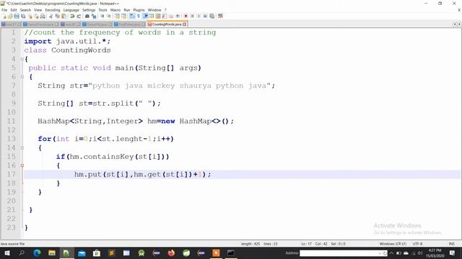The width and height of the screenshot is (462, 259).
Task: Collapse the main method fold marker on line 6
Action: (22, 77)
